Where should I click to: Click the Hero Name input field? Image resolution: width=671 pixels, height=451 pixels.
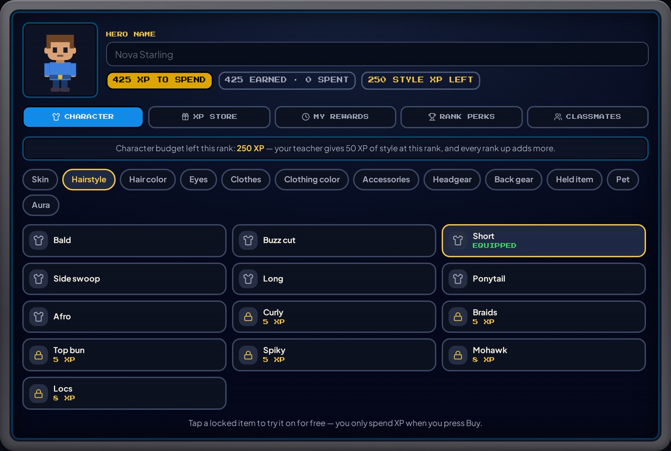click(377, 54)
